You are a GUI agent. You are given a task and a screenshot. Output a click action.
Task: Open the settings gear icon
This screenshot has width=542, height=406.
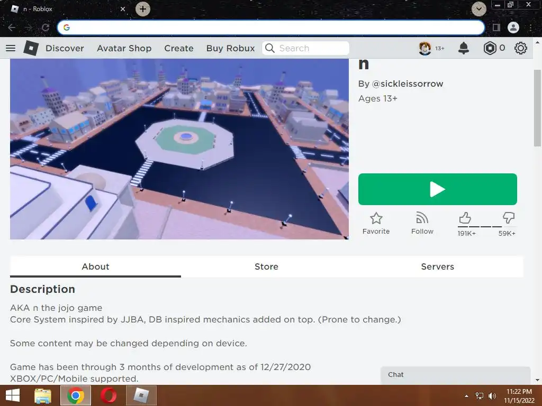pyautogui.click(x=521, y=48)
